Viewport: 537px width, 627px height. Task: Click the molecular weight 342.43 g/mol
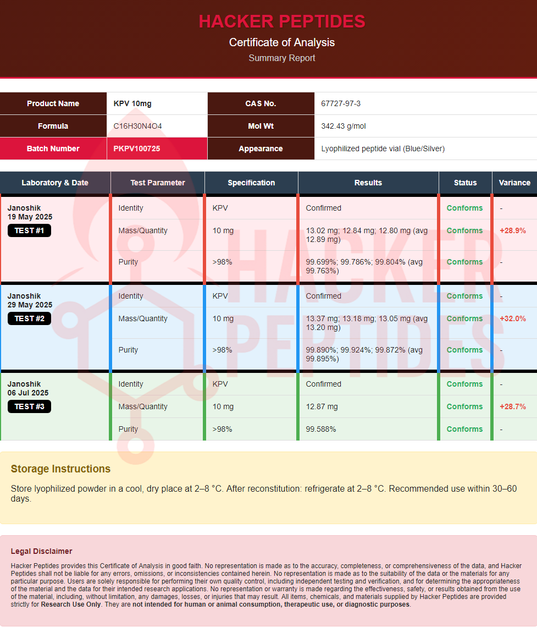[x=343, y=126]
